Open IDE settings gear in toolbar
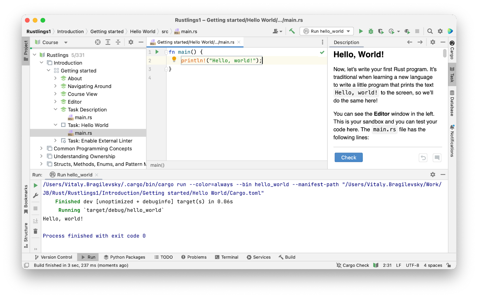Image resolution: width=478 pixels, height=298 pixels. (x=440, y=31)
